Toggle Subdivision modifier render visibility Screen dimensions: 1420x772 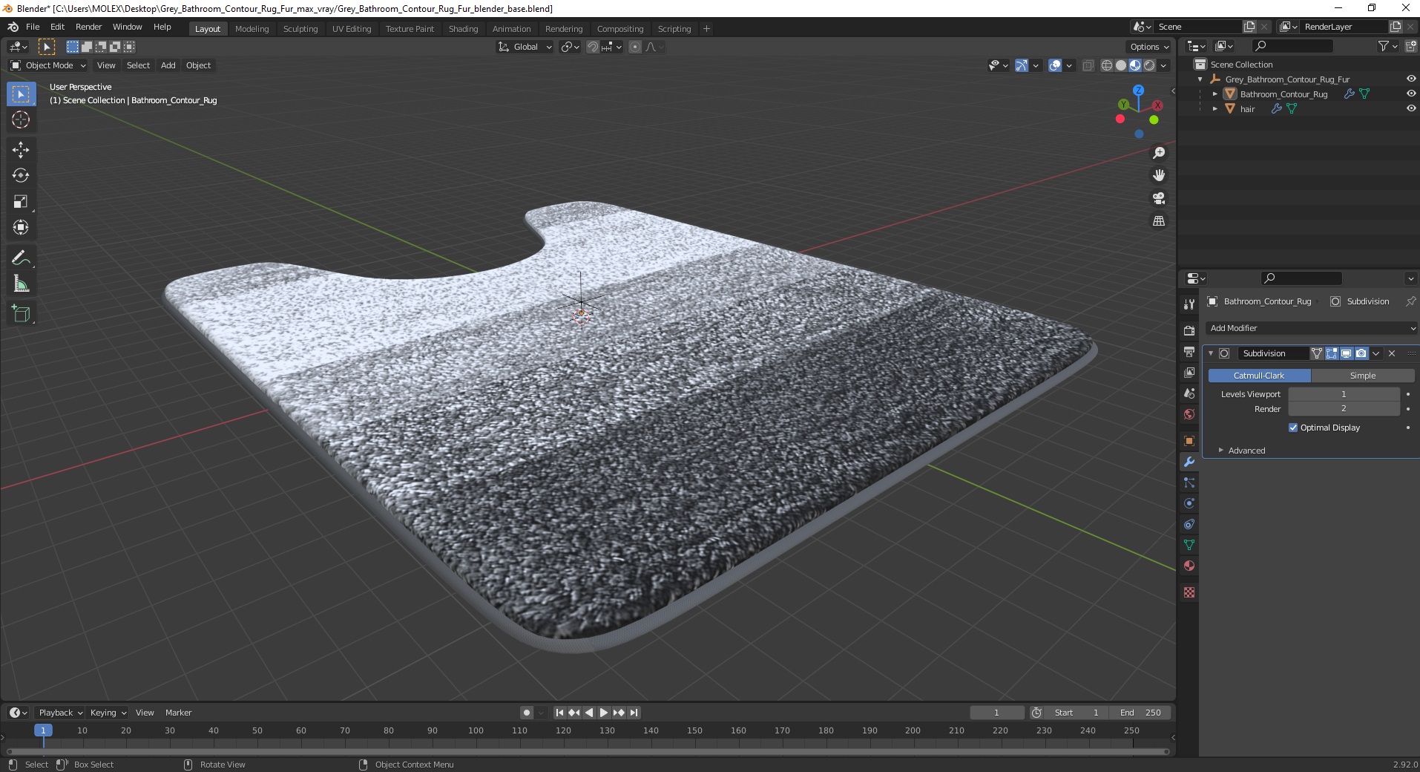[x=1361, y=353]
